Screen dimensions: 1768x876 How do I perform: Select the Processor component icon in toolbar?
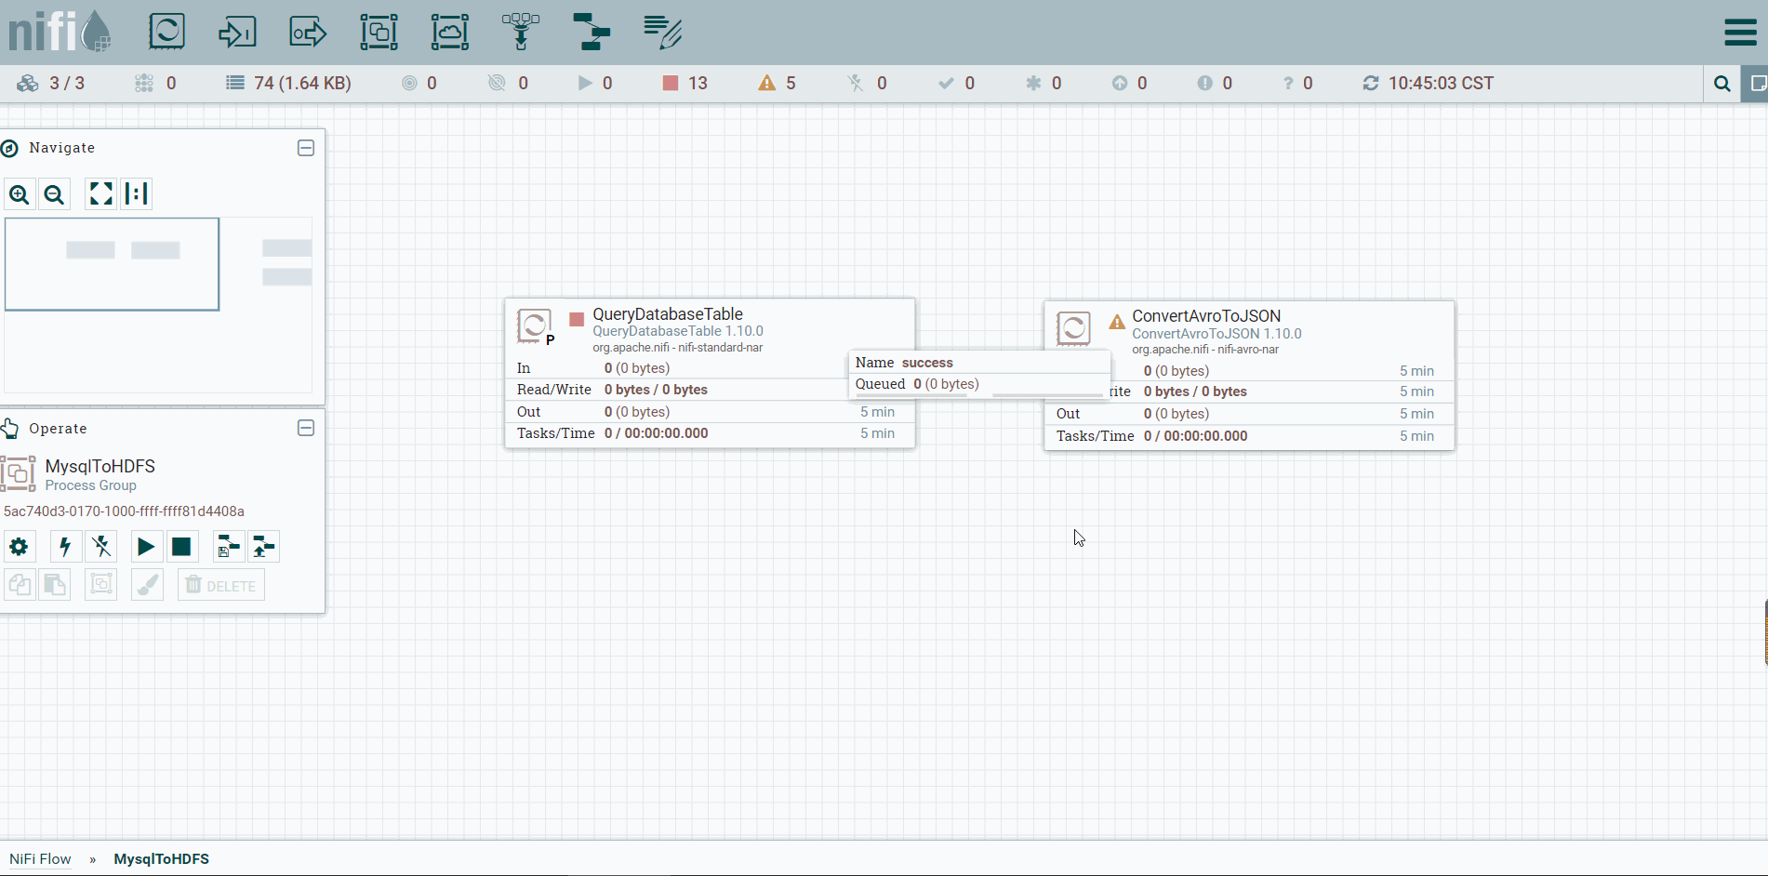click(167, 32)
